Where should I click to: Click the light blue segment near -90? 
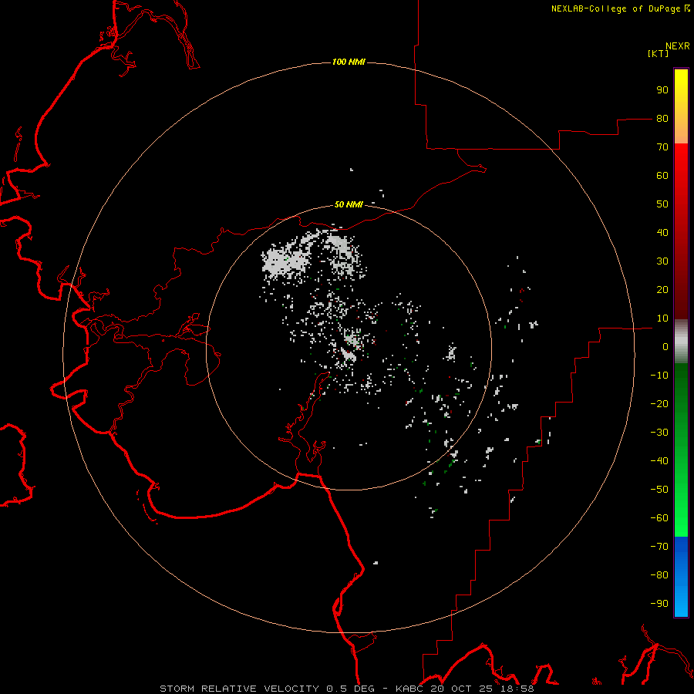pos(681,604)
